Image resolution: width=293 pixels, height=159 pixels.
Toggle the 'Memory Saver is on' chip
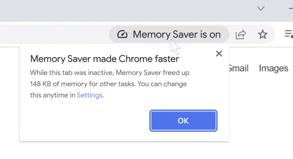pyautogui.click(x=169, y=34)
